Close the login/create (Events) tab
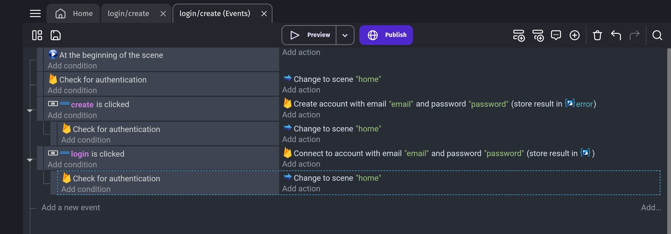Viewport: 671px width, 234px height. (x=264, y=13)
